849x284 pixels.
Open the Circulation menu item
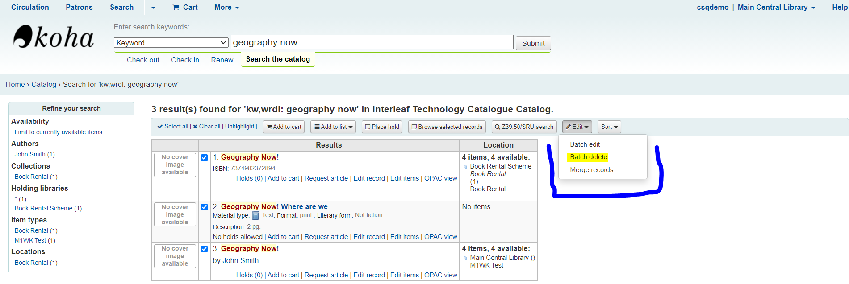pos(30,7)
